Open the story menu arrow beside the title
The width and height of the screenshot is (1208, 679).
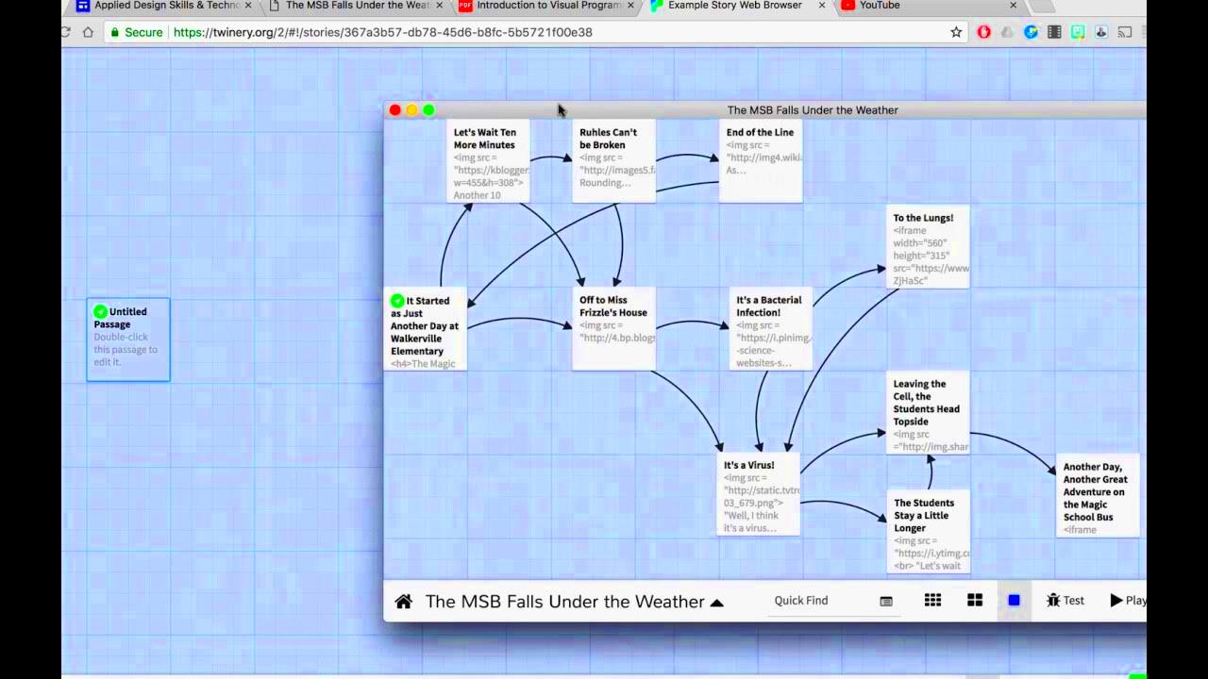point(716,603)
